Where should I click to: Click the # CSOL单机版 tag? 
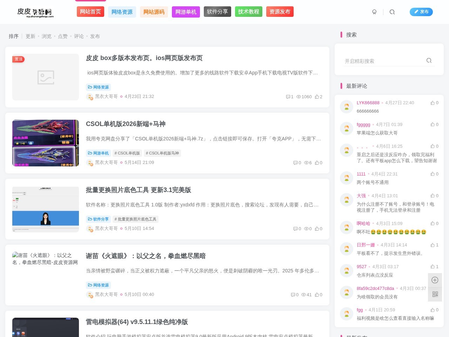(127, 153)
